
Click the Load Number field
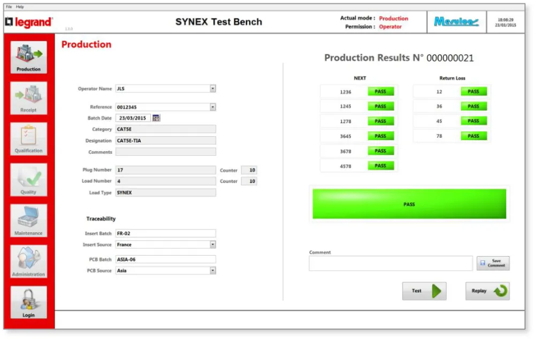tap(165, 181)
